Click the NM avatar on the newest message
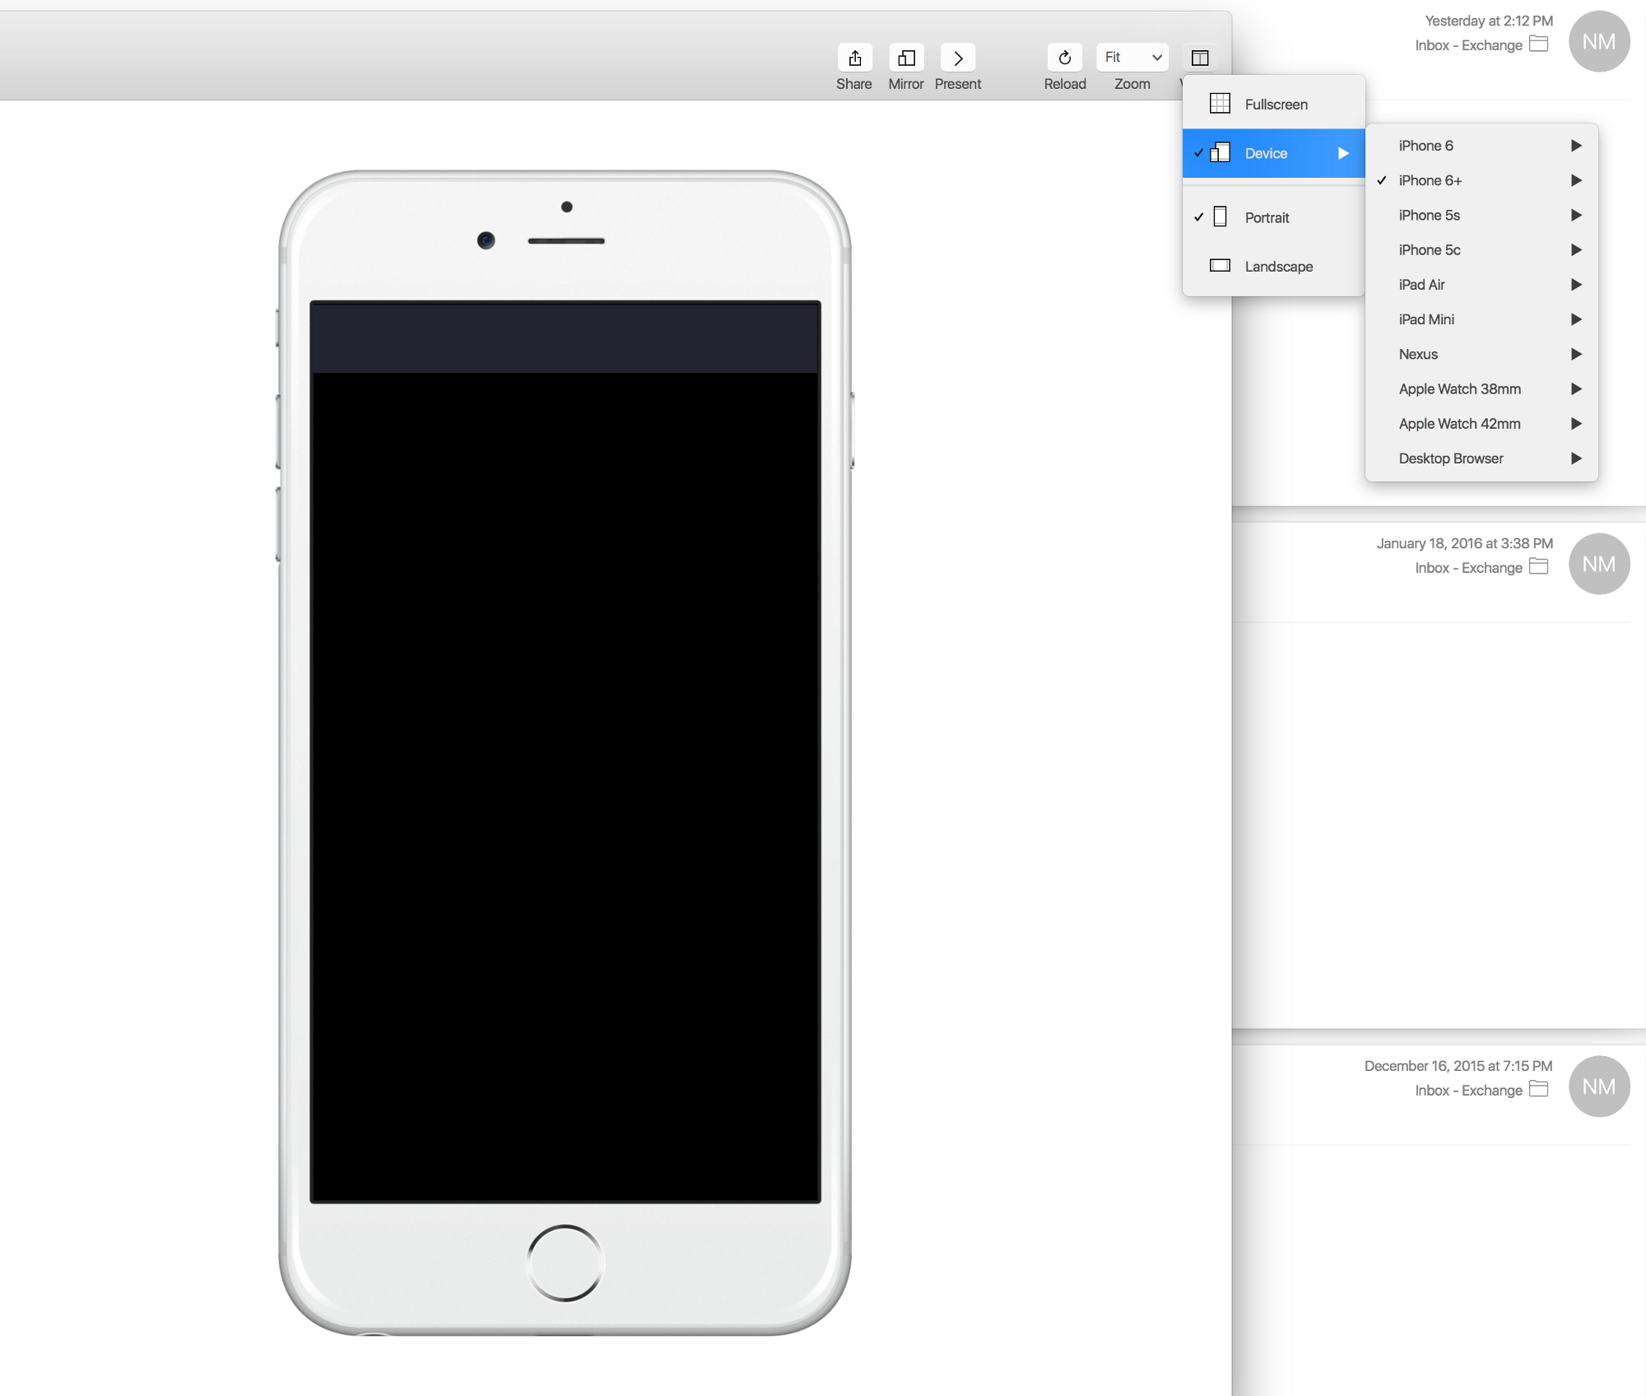This screenshot has width=1646, height=1396. pos(1598,41)
